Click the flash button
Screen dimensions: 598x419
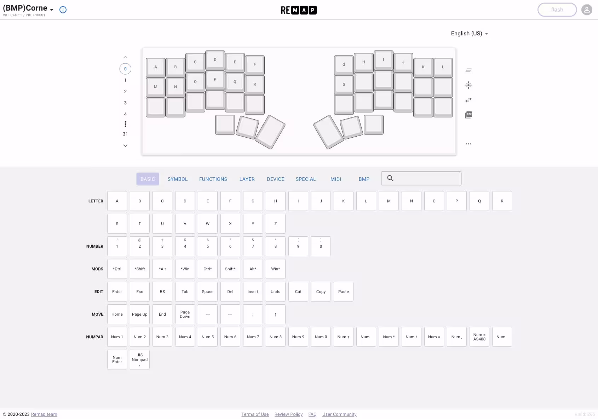pos(557,10)
